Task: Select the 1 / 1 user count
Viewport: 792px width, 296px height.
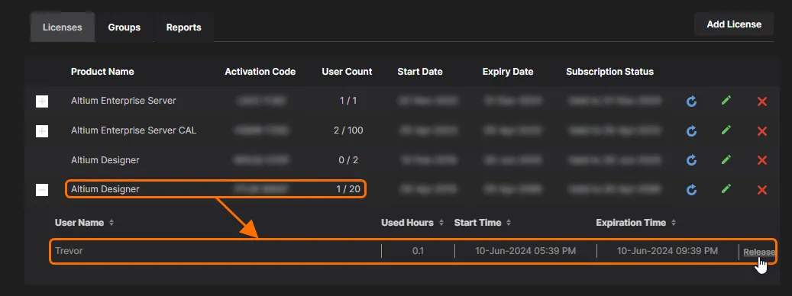Action: pos(348,101)
